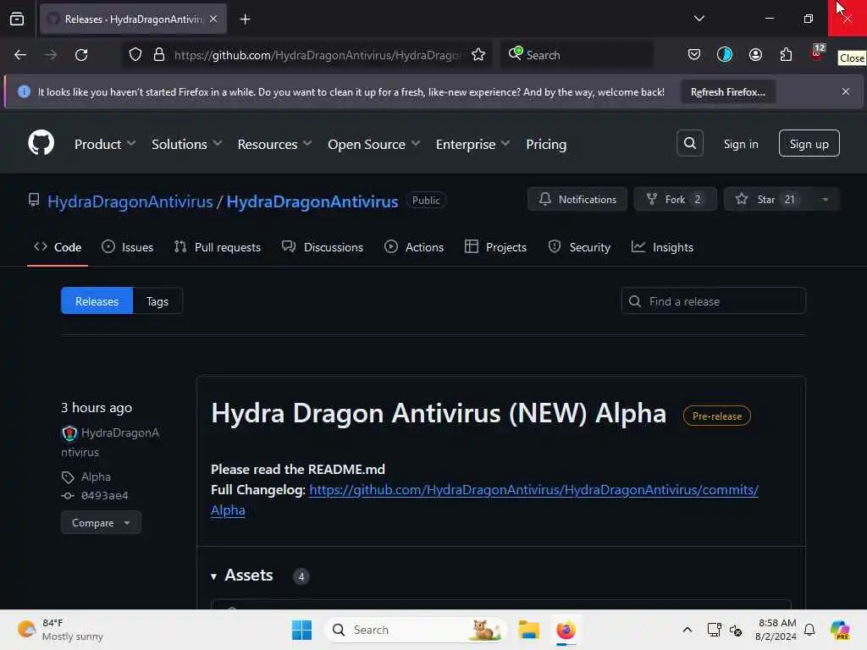Open the Star lists dropdown arrow
Screen dimensions: 867x650
click(825, 199)
